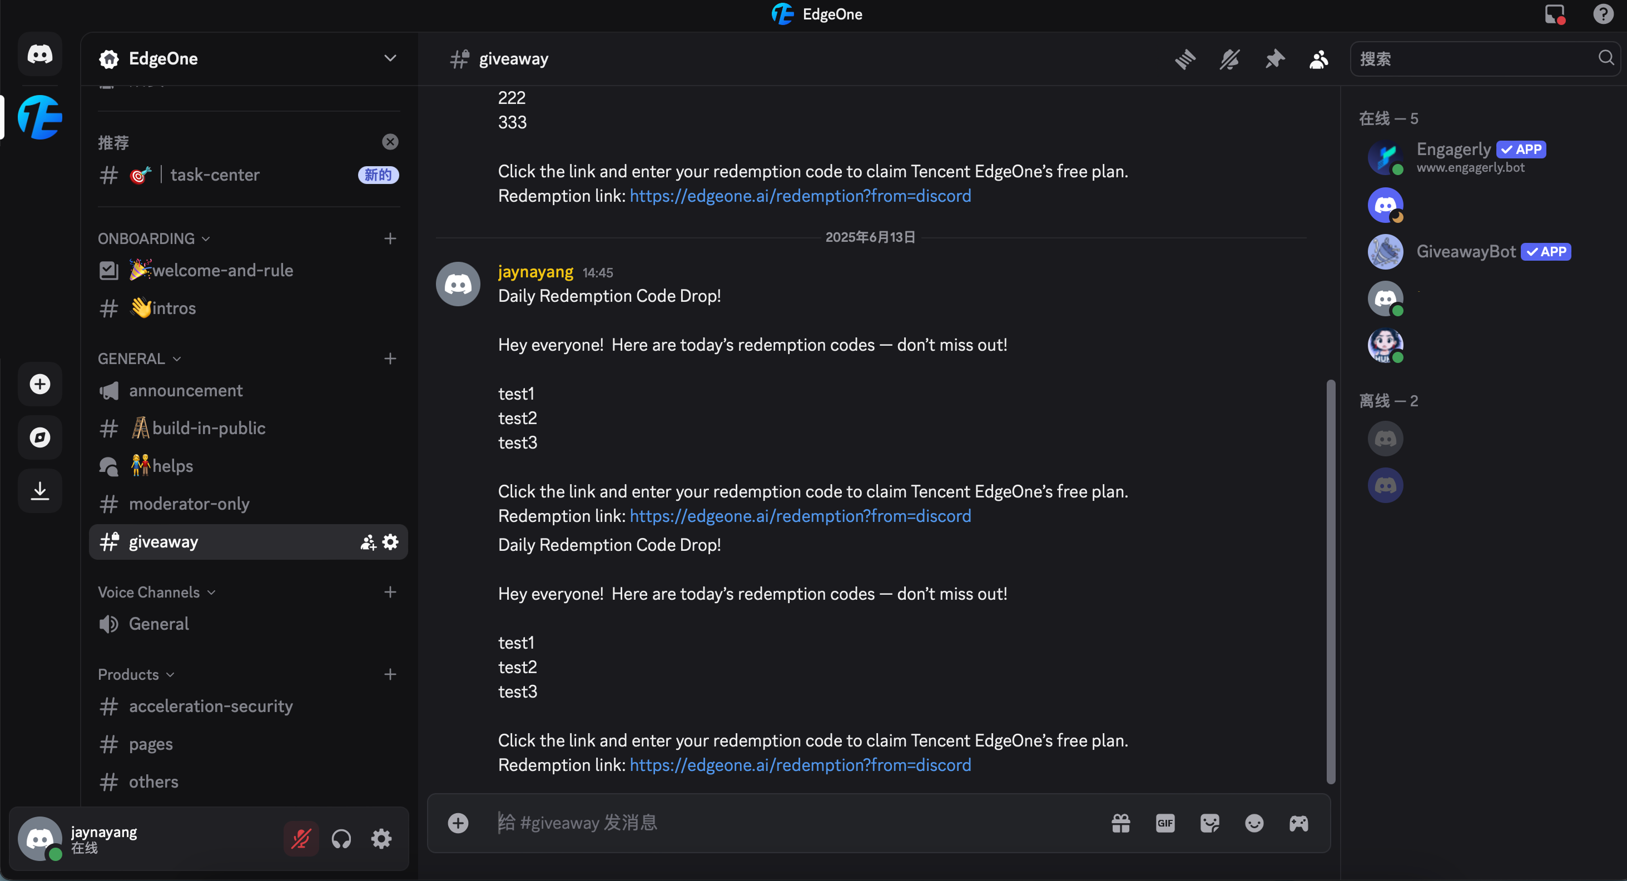Image resolution: width=1627 pixels, height=881 pixels.
Task: Open anime-avatar online member
Action: (1385, 346)
